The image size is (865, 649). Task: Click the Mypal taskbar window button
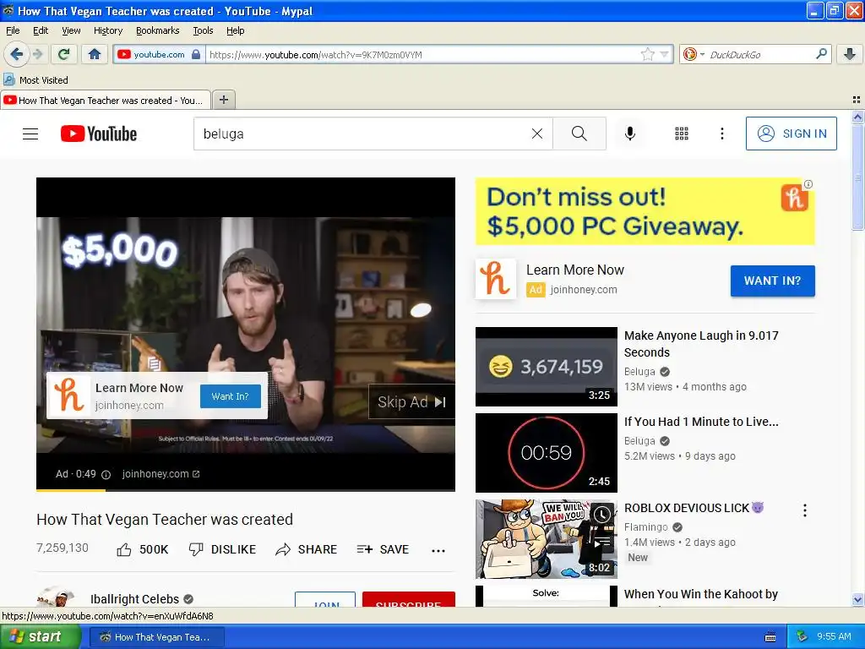pos(156,637)
